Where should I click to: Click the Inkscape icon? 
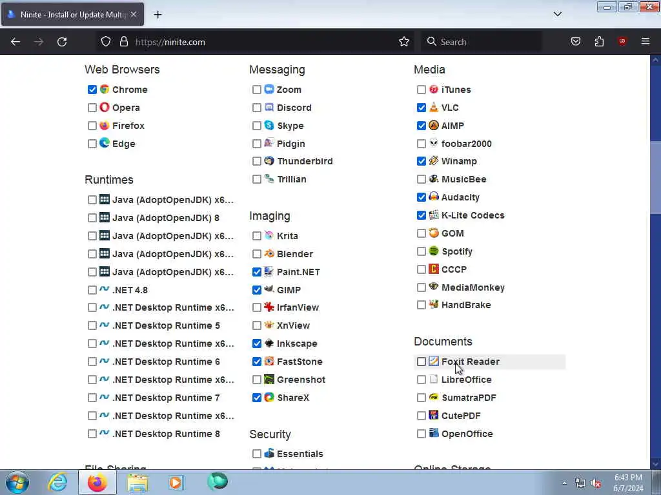(x=269, y=344)
